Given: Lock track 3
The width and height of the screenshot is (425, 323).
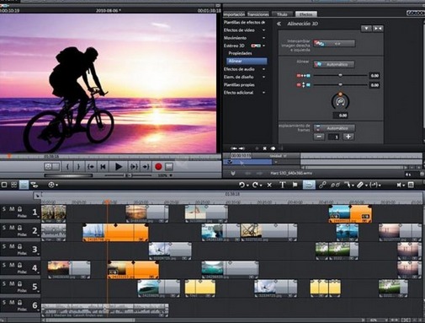Looking at the screenshot, I should tap(19, 246).
